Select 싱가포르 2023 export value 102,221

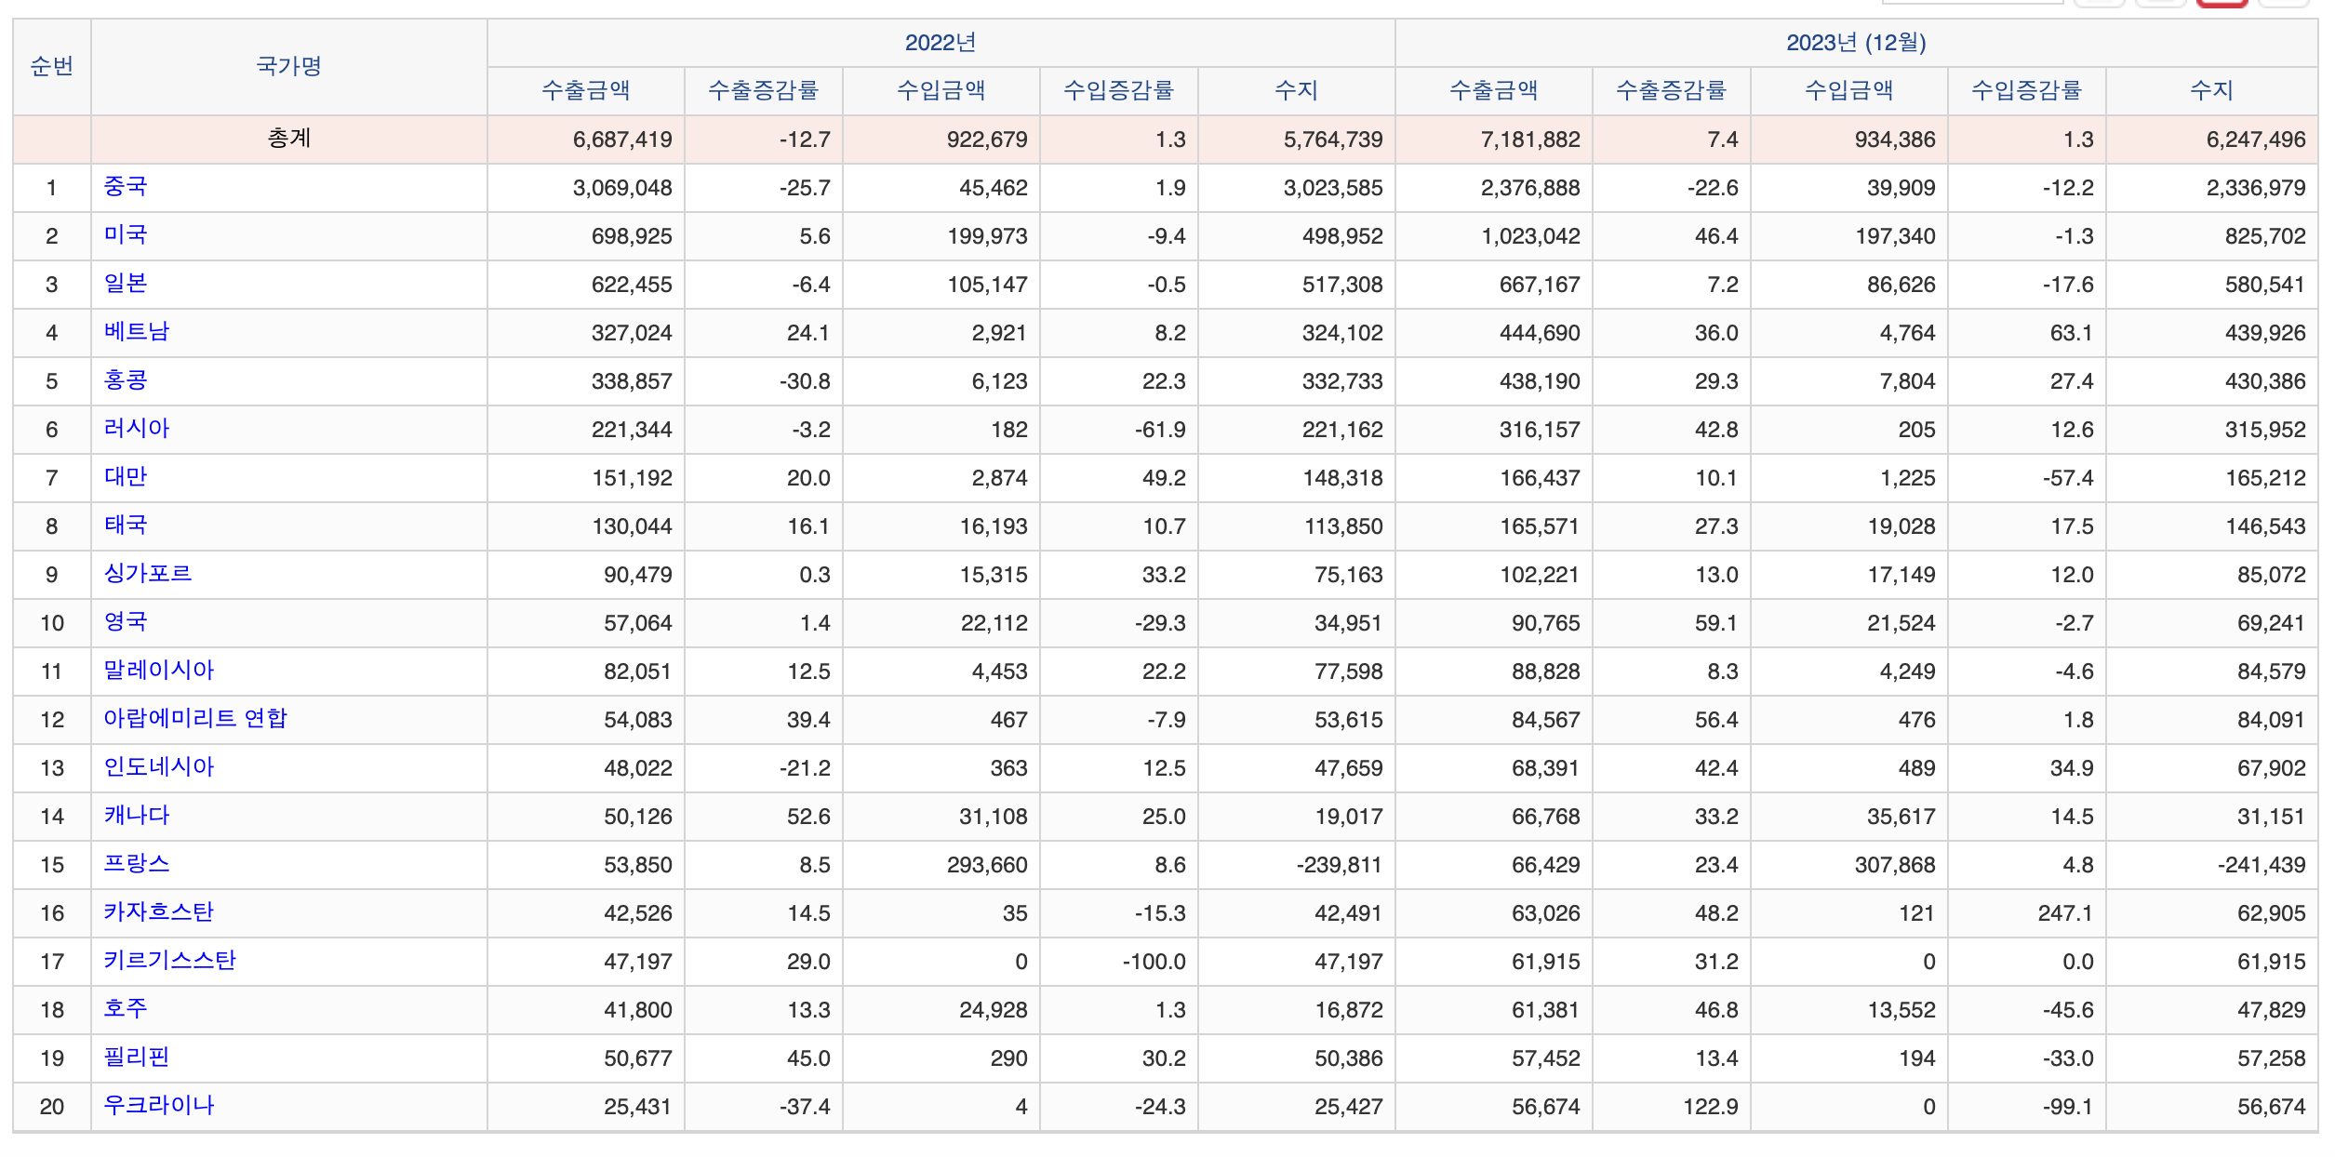(x=1540, y=575)
